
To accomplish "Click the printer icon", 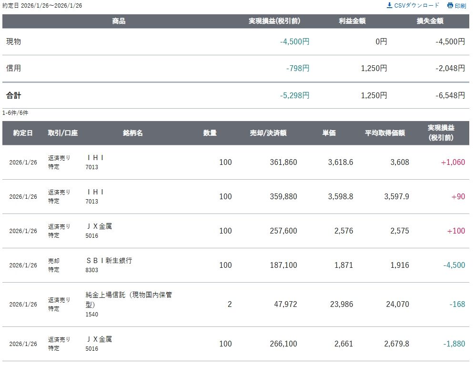I will [450, 6].
